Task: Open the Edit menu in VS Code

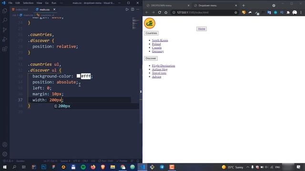Action: tap(18, 3)
